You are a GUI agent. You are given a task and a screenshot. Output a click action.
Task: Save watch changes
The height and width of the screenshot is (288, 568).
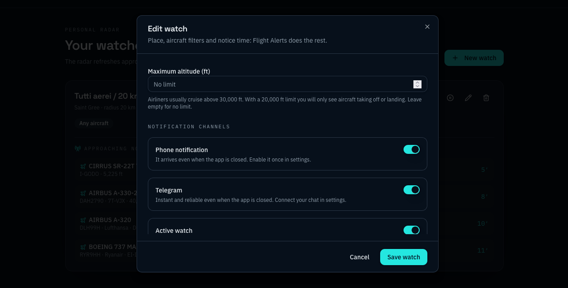point(404,257)
